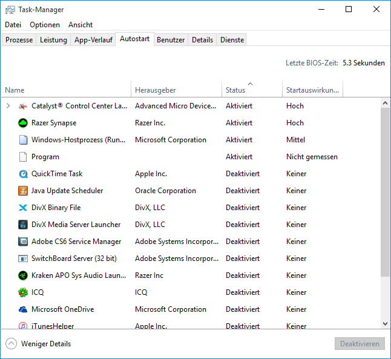Select the Kraken APO Sys Audio entry
The image size is (391, 359).
click(x=79, y=275)
